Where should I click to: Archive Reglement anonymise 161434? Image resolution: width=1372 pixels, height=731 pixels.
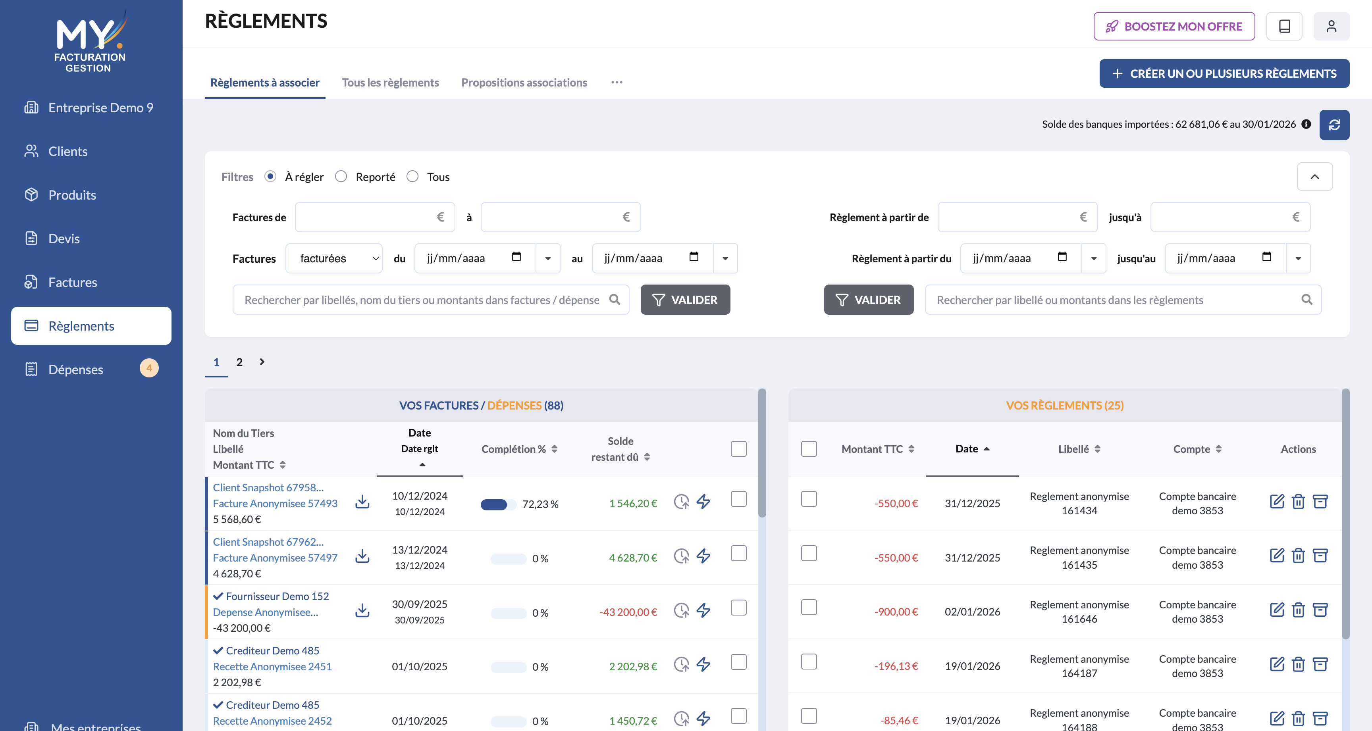1320,502
